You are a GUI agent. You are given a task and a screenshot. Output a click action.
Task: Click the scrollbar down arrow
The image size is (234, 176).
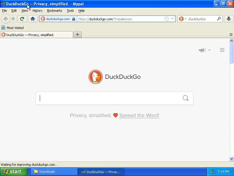pyautogui.click(x=231, y=159)
